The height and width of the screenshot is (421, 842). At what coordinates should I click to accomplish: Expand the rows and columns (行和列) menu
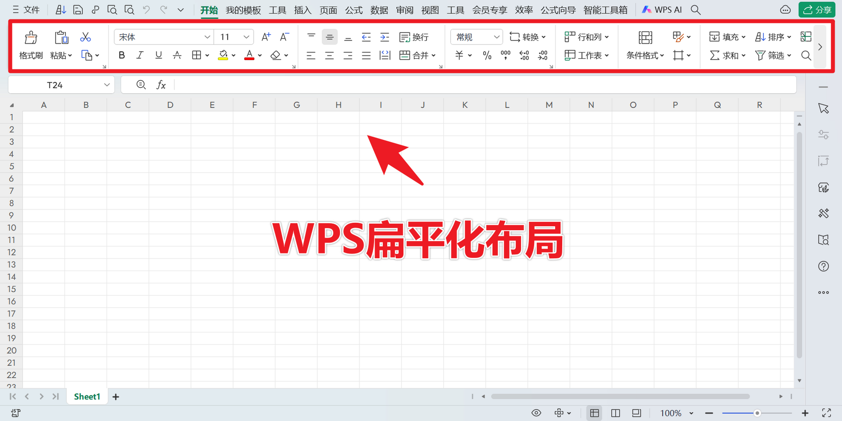coord(587,37)
